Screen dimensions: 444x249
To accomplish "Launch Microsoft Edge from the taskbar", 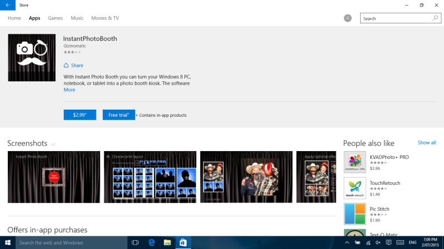I will (x=152, y=243).
